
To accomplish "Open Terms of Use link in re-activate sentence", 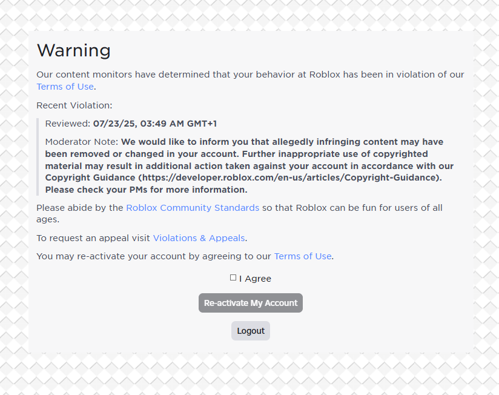I will (x=303, y=256).
